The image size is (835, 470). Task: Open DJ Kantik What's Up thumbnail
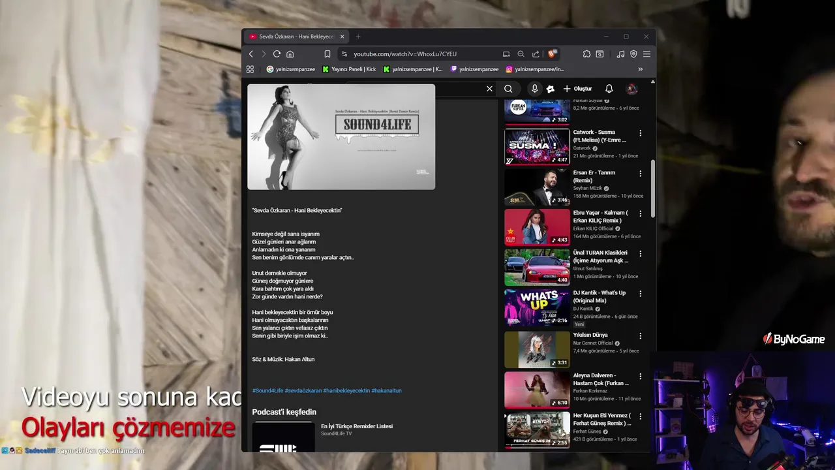[x=537, y=307]
